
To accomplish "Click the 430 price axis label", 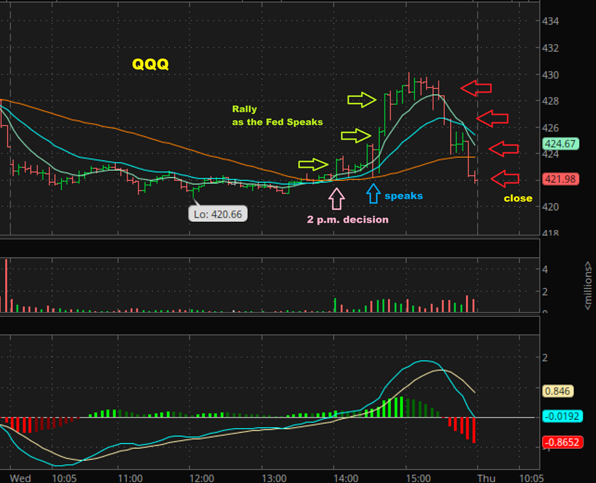I will (x=550, y=75).
